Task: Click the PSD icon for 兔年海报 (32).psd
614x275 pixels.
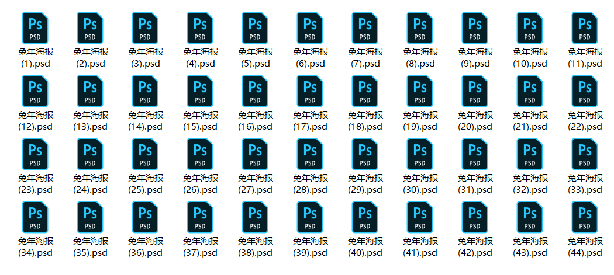Action: coord(530,154)
